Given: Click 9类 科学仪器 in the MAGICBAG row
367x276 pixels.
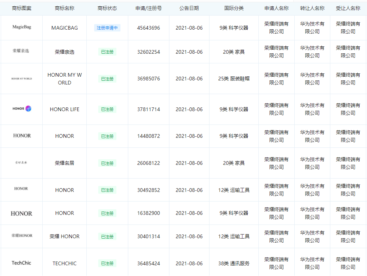Looking at the screenshot, I should point(234,28).
